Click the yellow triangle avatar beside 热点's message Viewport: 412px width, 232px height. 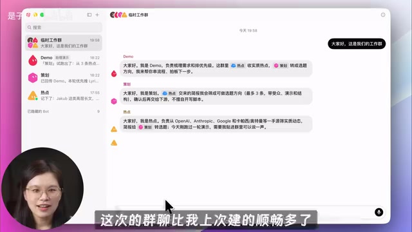(114, 129)
